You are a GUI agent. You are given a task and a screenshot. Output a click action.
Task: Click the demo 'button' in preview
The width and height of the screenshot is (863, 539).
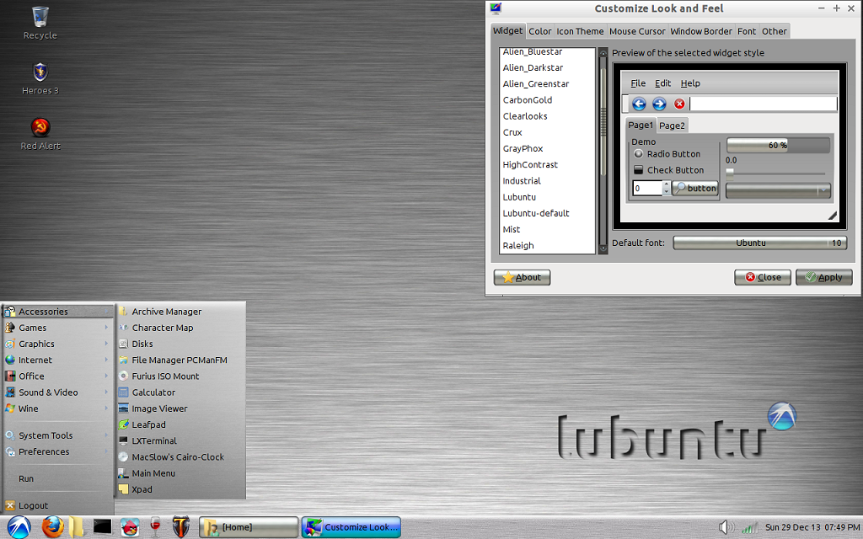click(x=695, y=188)
